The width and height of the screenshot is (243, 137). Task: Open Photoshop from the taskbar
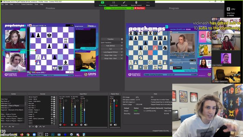coord(53,134)
